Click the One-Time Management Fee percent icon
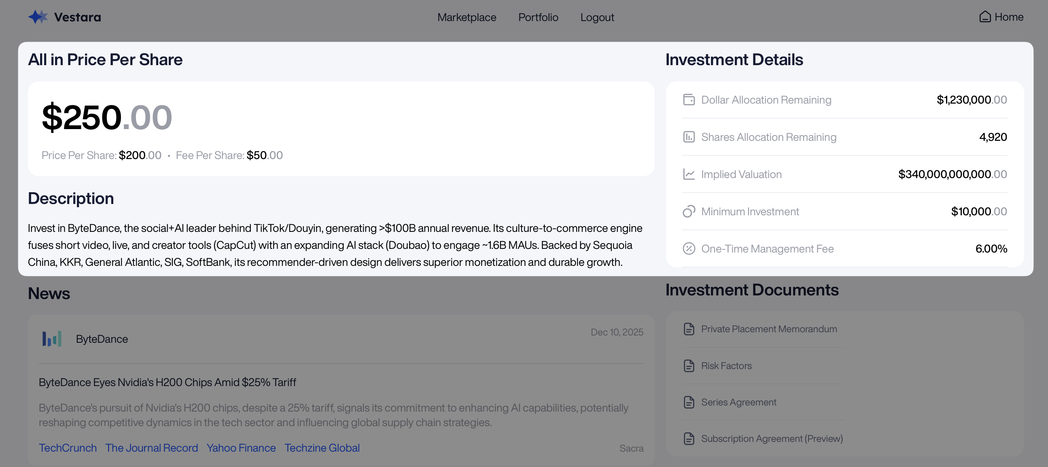Image resolution: width=1048 pixels, height=467 pixels. (688, 248)
